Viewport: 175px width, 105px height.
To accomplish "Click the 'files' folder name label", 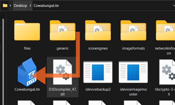I will [27, 48].
